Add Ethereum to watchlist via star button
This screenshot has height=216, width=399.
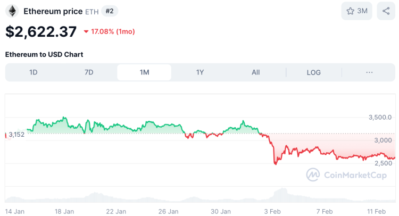pyautogui.click(x=357, y=11)
